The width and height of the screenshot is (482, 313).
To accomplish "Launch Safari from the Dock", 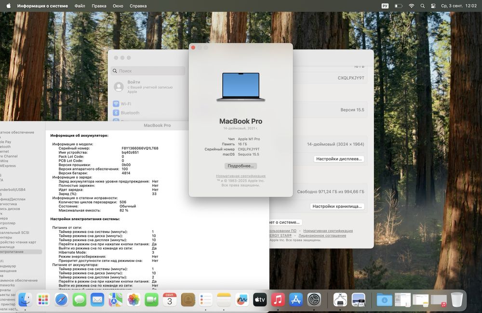I will 61,300.
